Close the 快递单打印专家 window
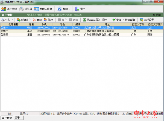 tap(159, 1)
